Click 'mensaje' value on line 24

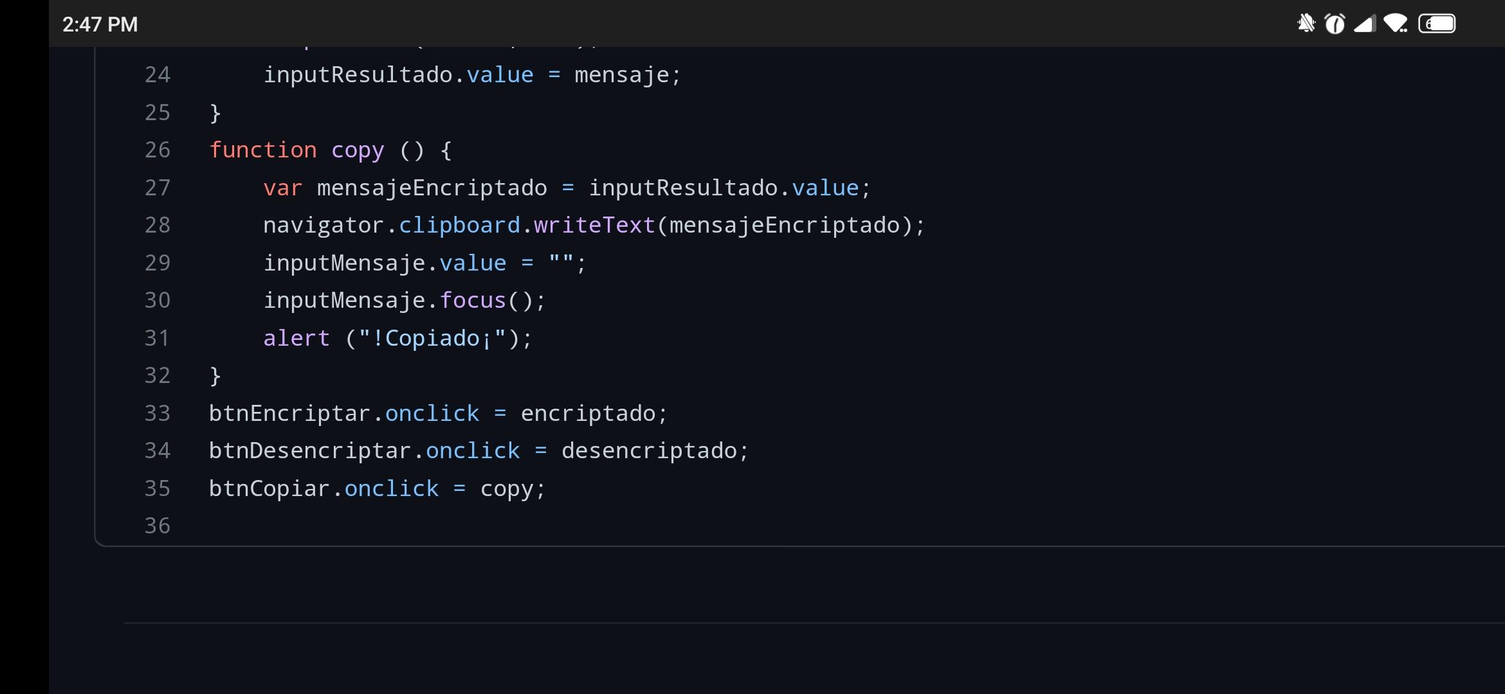click(622, 76)
